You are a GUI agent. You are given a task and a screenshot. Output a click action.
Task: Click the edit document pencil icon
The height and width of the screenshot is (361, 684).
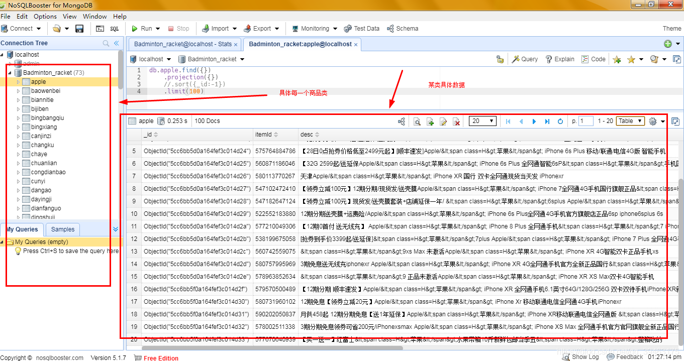pyautogui.click(x=443, y=122)
